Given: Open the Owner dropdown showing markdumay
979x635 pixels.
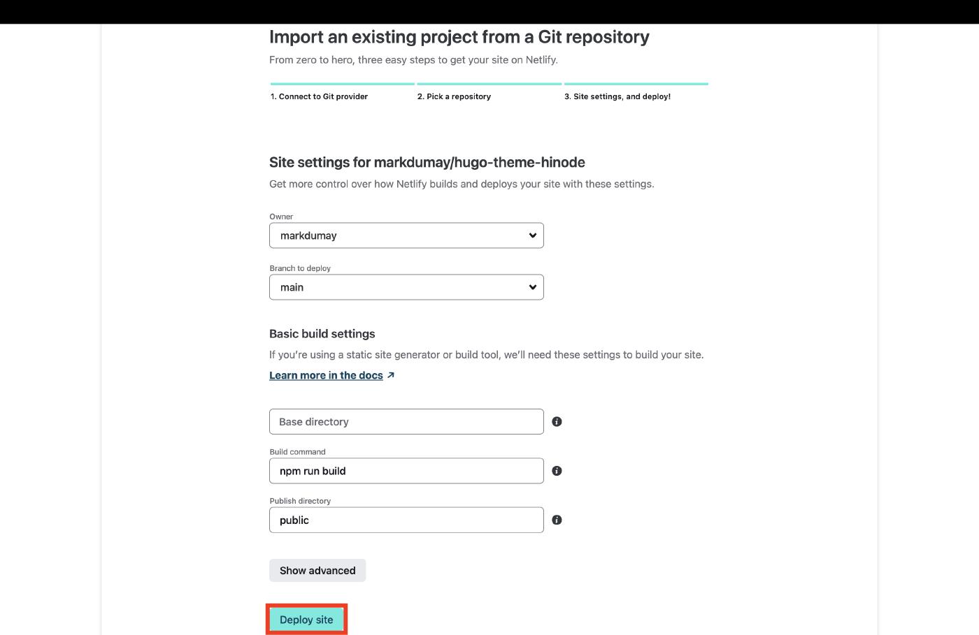Looking at the screenshot, I should click(406, 235).
